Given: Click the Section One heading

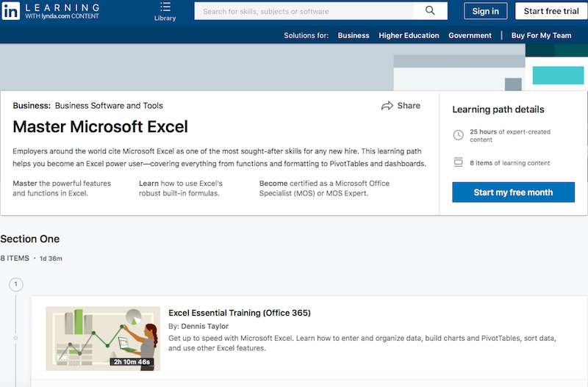Looking at the screenshot, I should (30, 239).
